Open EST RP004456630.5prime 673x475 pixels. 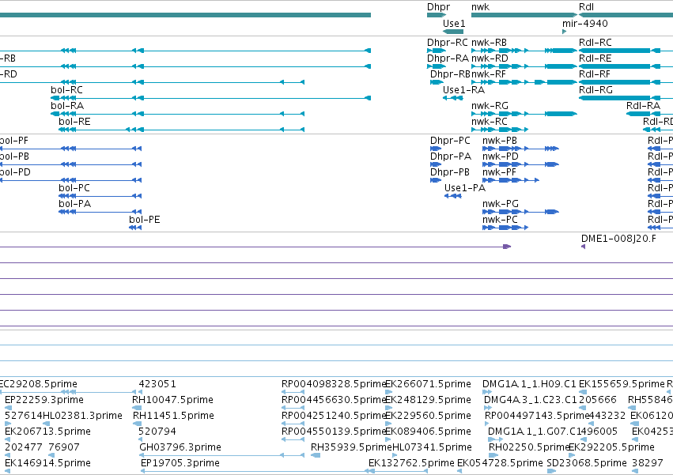[334, 400]
